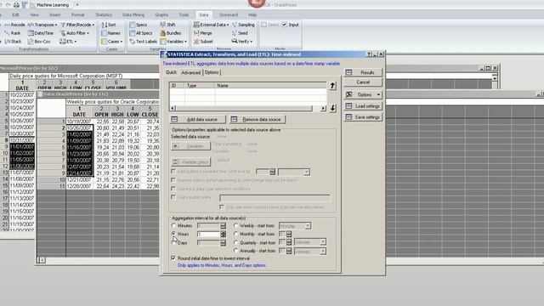544x306 pixels.
Task: Select the Weekly start from option
Action: 236,225
